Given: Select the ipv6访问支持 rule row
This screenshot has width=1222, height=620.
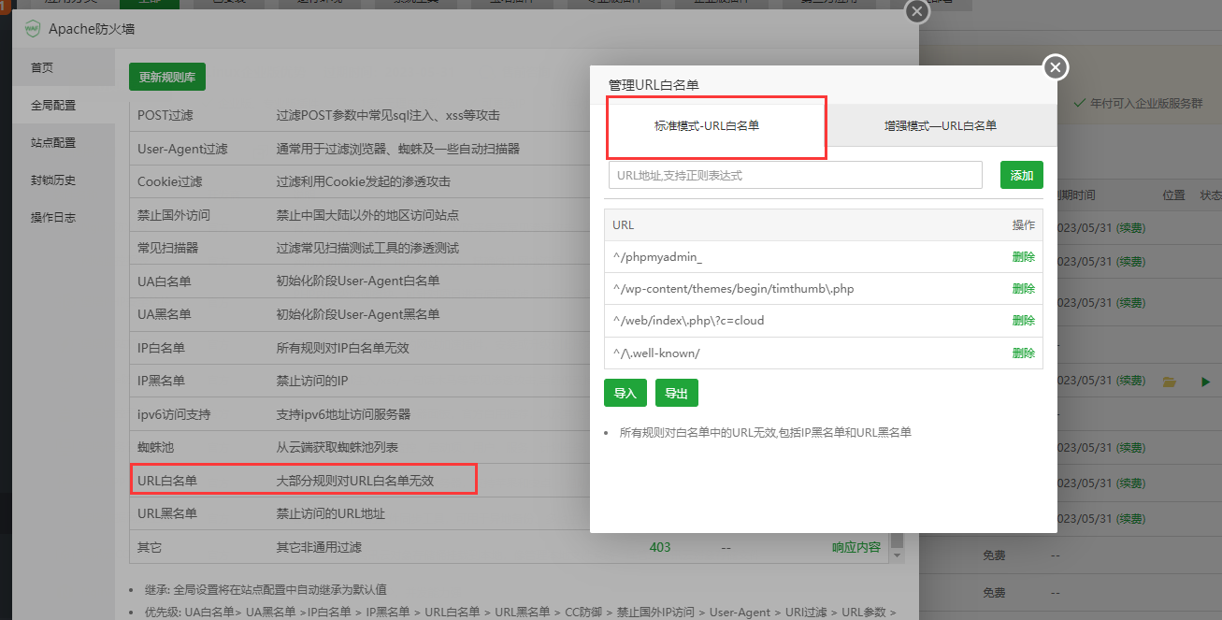Looking at the screenshot, I should click(x=359, y=414).
